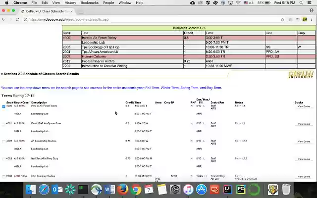Uncheck the course 4000 A S 102A checkbox
Image resolution: width=317 pixels, height=198 pixels.
[x=4, y=106]
